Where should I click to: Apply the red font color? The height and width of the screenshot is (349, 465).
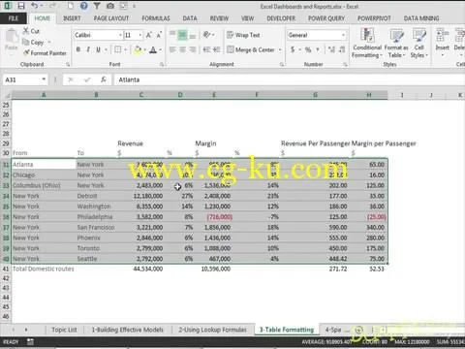(153, 49)
